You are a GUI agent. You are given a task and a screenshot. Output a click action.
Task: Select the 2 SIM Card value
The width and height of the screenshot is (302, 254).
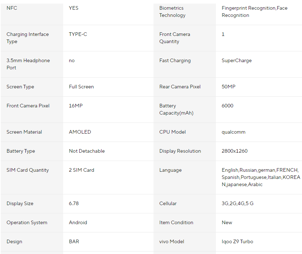click(x=81, y=170)
